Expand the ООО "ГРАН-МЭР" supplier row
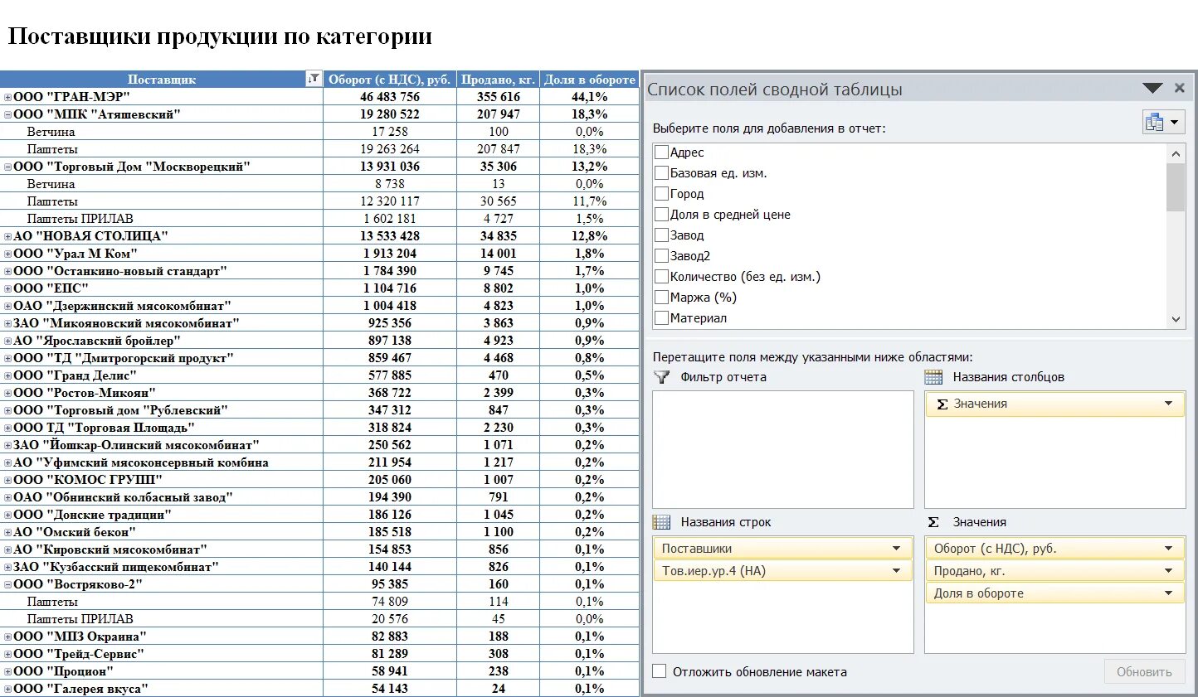Screen dimensions: 1198x697 (x=7, y=97)
